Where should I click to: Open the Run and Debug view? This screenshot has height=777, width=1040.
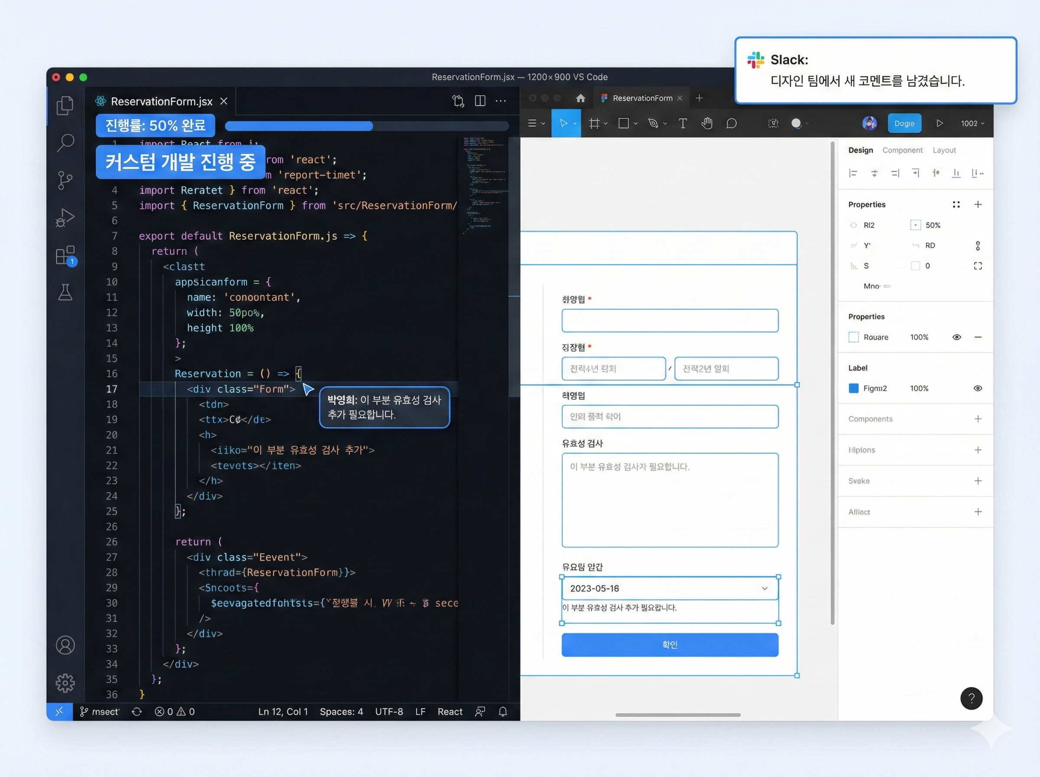pos(65,217)
